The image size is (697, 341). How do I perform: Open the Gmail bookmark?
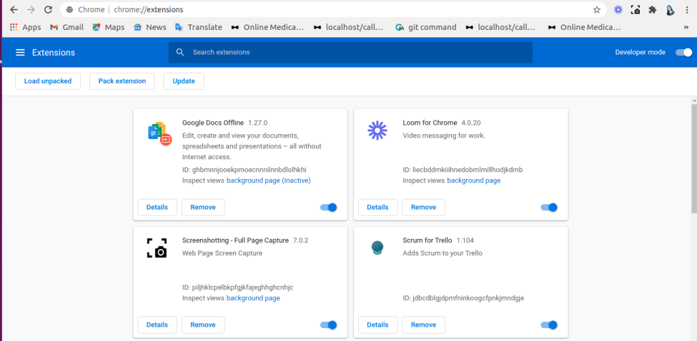(x=66, y=27)
